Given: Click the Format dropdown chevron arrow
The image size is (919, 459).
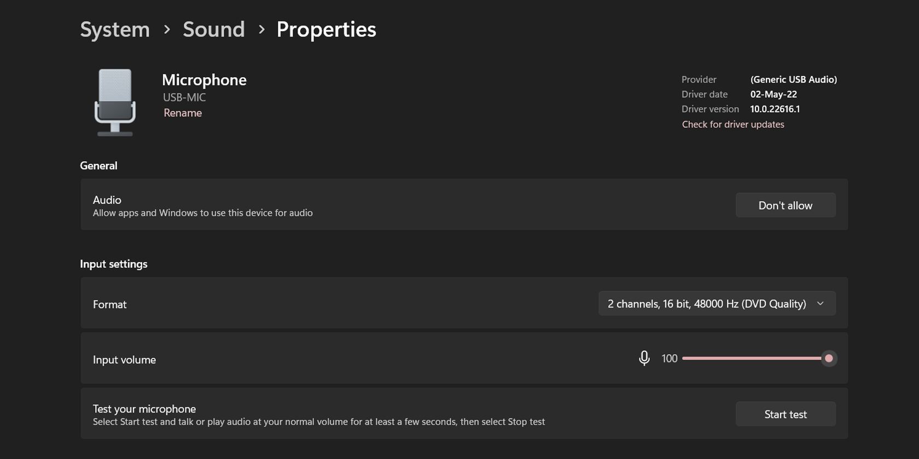Looking at the screenshot, I should tap(820, 304).
